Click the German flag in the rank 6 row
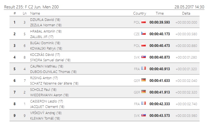This screenshot has height=122, width=208. [x=143, y=80]
